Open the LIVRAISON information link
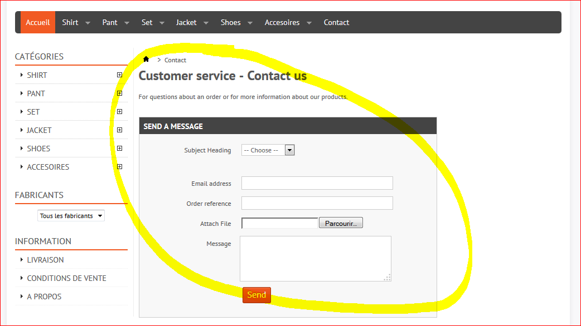 (45, 260)
